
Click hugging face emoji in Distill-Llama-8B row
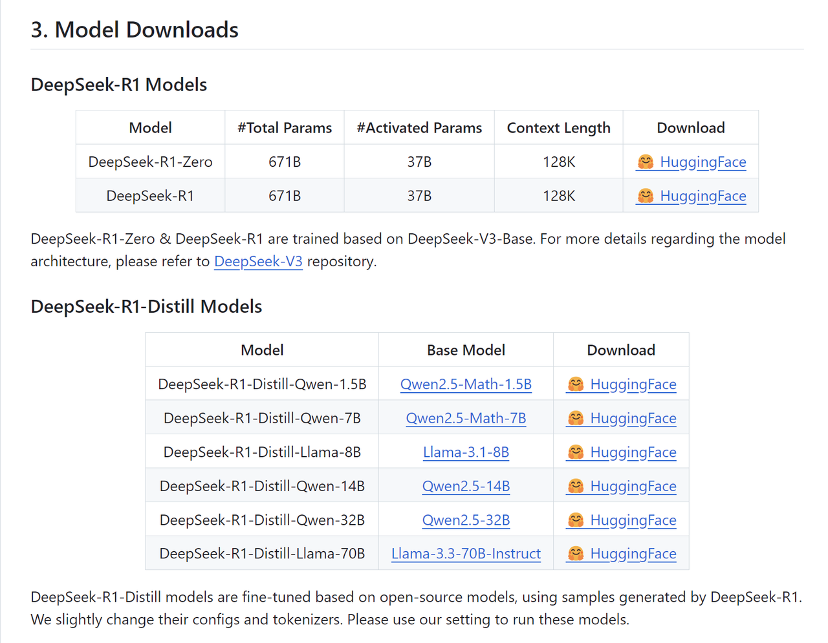(575, 452)
